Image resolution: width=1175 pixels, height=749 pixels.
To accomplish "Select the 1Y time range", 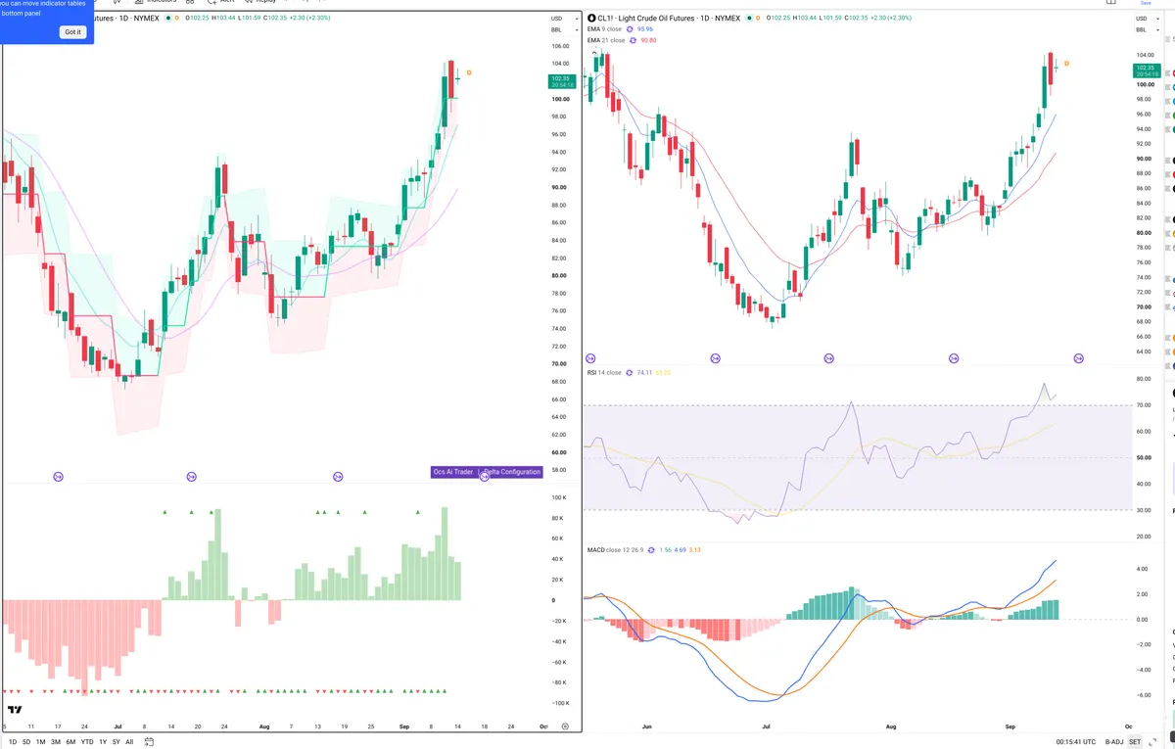I will point(103,742).
